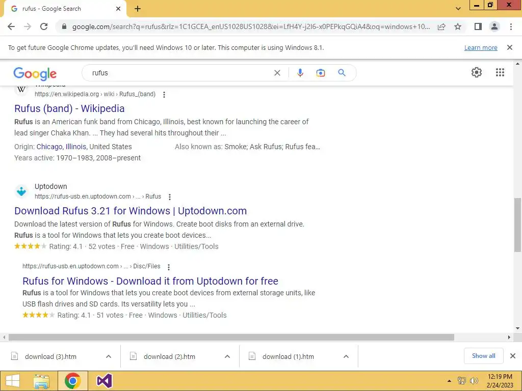
Task: Close the downloads bar
Action: click(513, 356)
